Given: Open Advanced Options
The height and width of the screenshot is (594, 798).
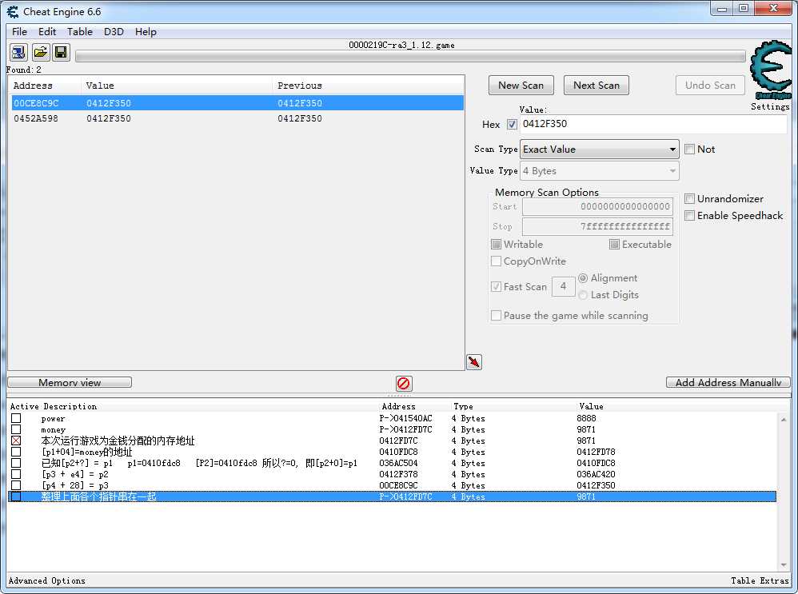Looking at the screenshot, I should [47, 580].
